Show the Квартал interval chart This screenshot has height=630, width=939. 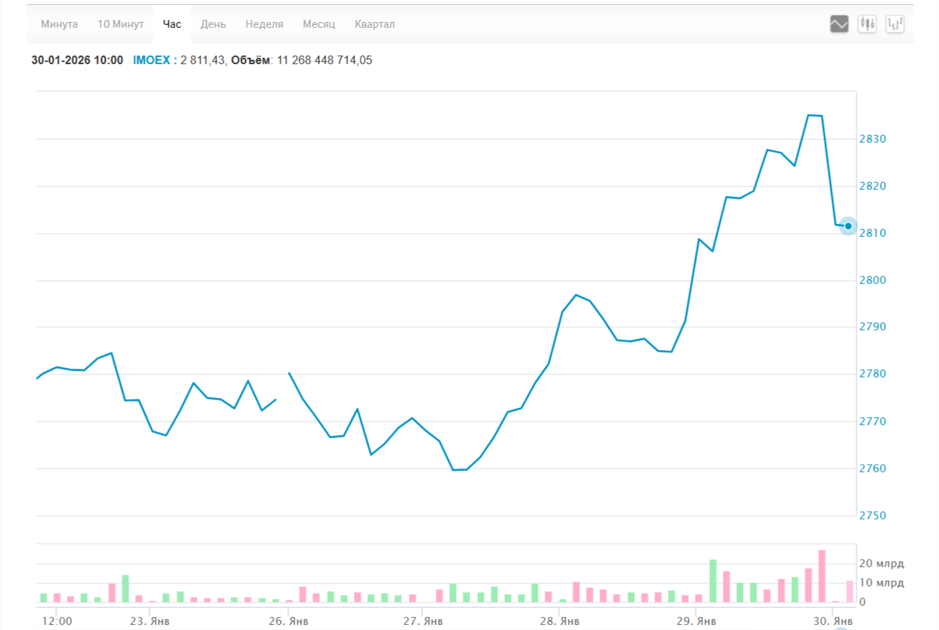[375, 24]
